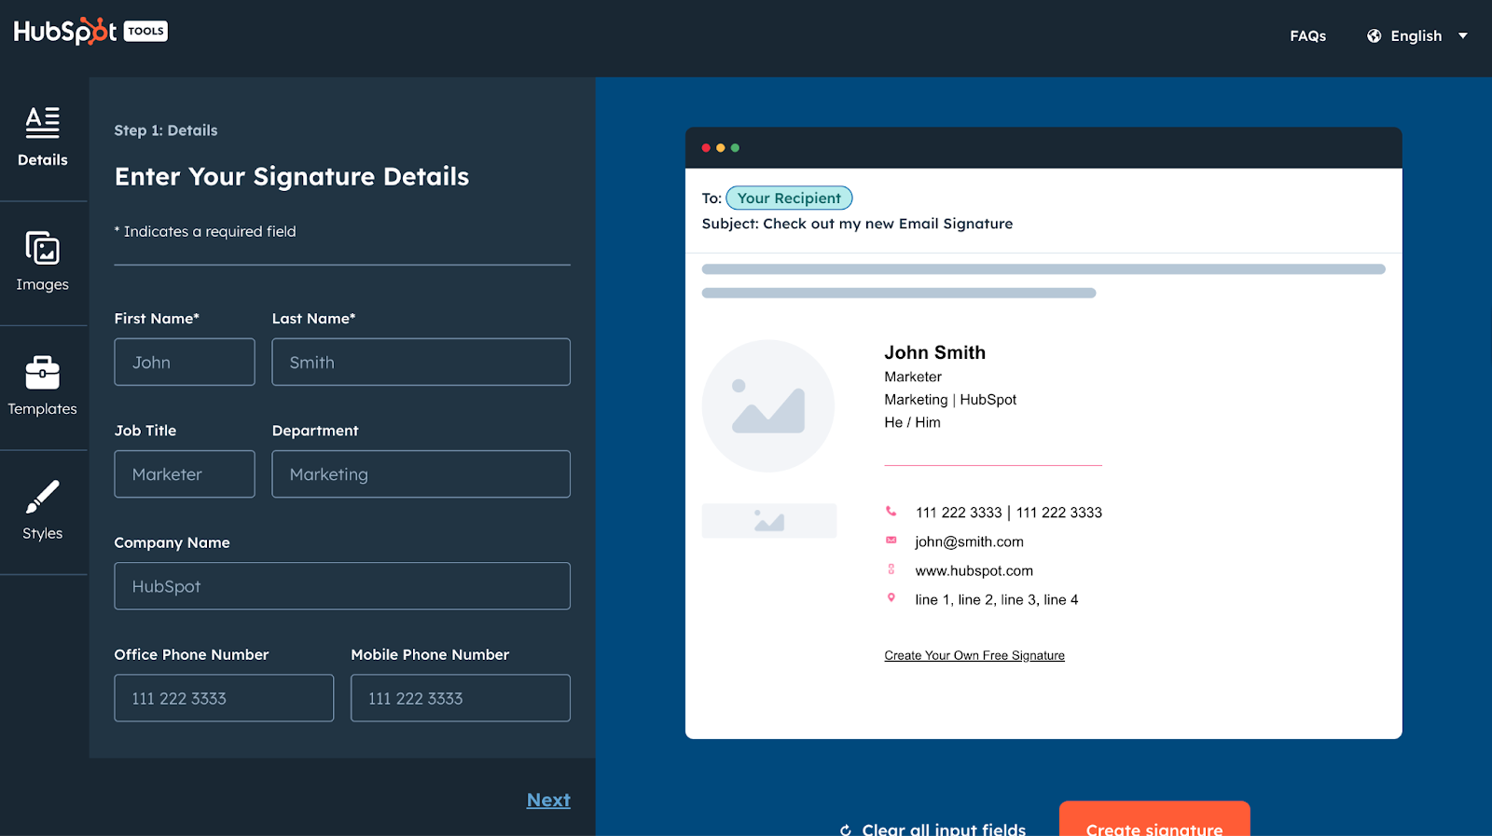This screenshot has height=836, width=1492.
Task: Click the HubSpot Tools logo
Action: pyautogui.click(x=90, y=32)
